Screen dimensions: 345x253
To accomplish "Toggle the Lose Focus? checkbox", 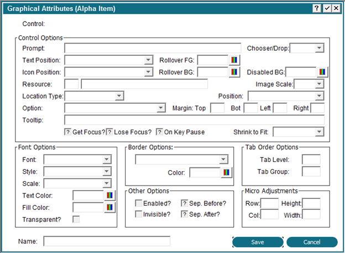I will click(109, 132).
